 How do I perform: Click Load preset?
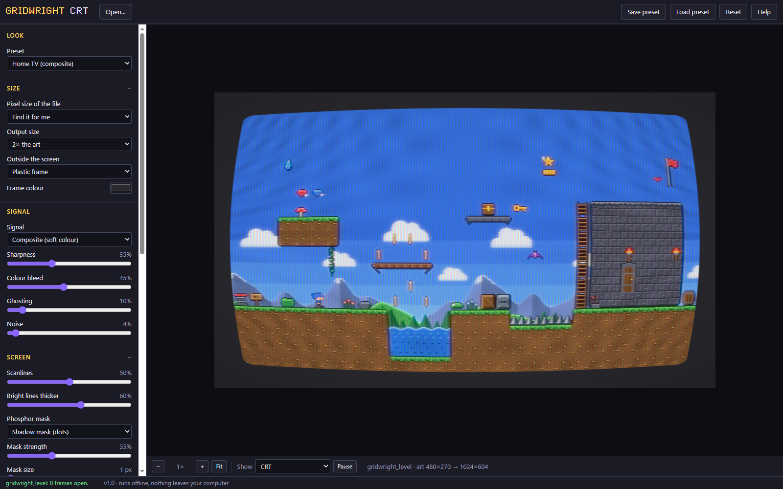[692, 12]
